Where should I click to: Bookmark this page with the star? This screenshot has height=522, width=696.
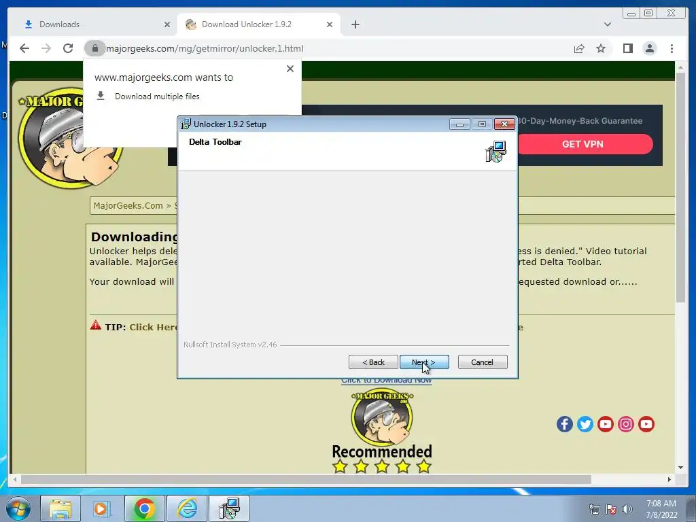(x=601, y=48)
